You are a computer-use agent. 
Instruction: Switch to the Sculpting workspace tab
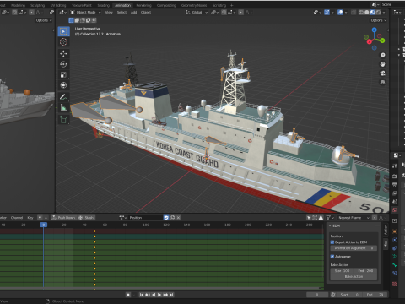[x=37, y=5]
